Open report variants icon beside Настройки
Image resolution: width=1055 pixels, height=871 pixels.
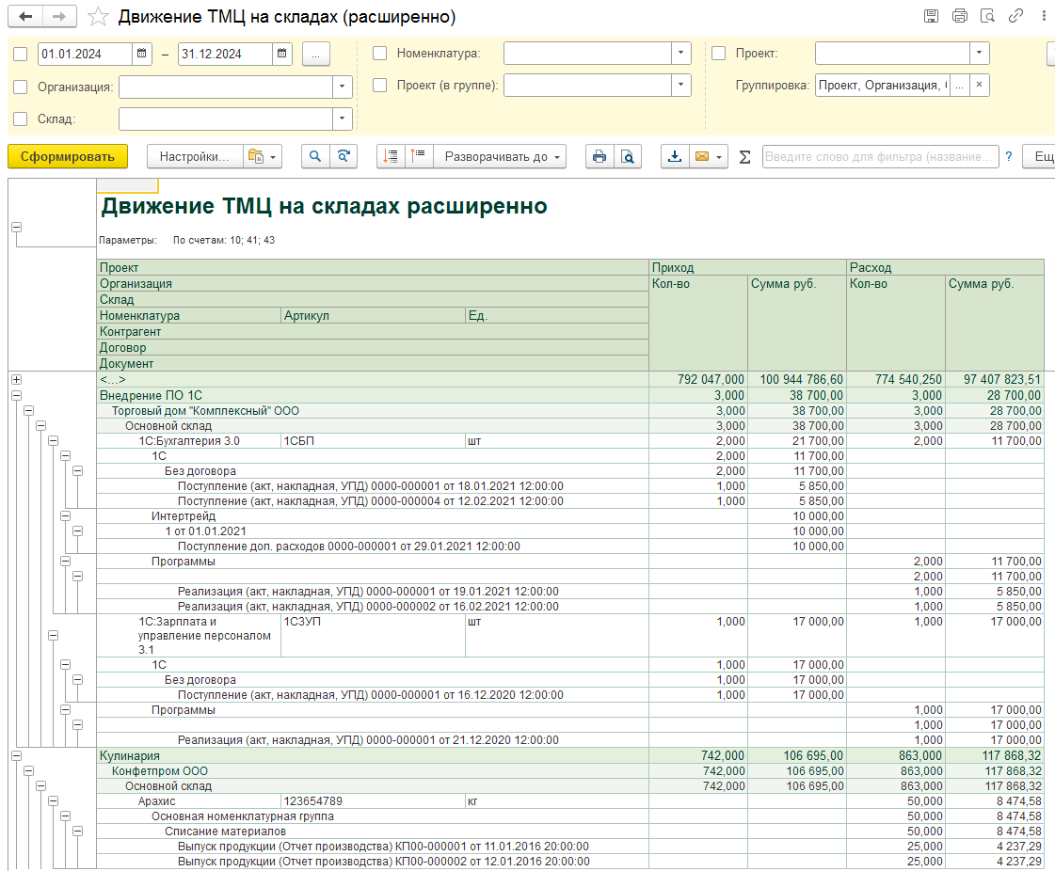pyautogui.click(x=262, y=157)
